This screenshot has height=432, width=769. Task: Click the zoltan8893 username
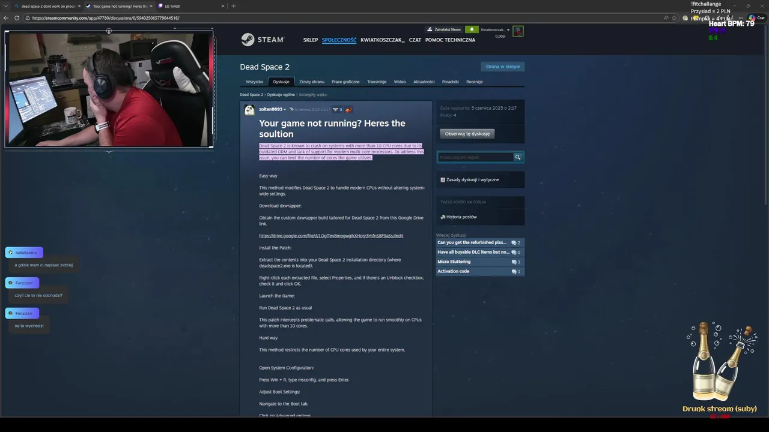coord(270,110)
